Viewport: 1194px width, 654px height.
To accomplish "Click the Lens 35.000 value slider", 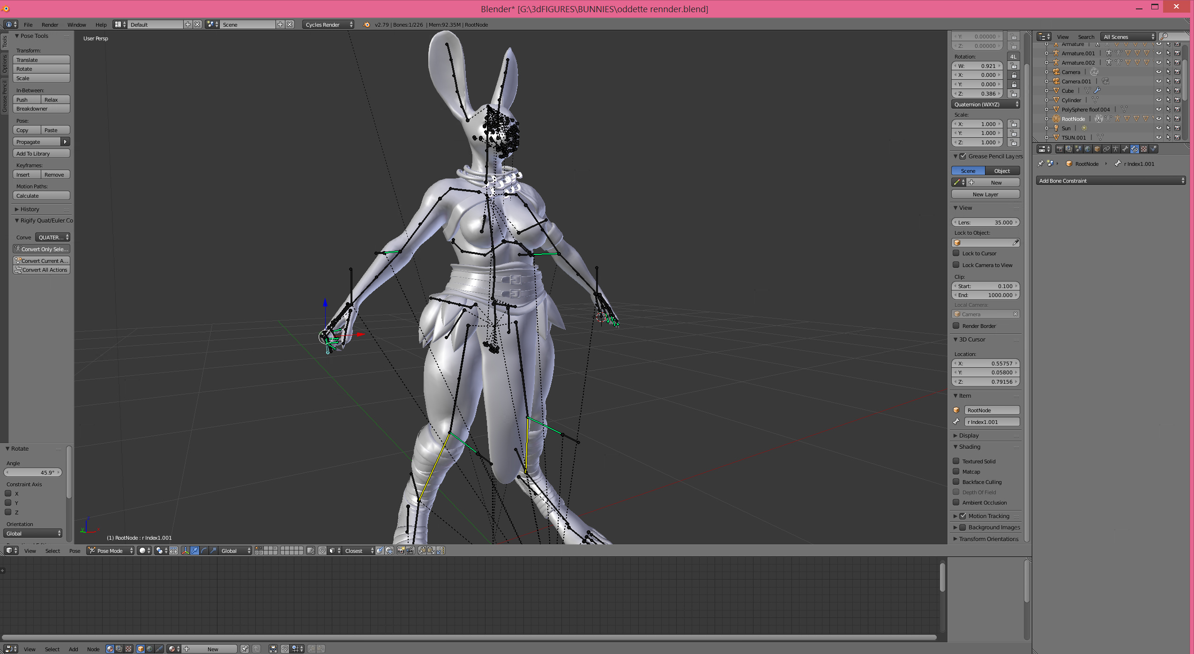I will [x=985, y=223].
